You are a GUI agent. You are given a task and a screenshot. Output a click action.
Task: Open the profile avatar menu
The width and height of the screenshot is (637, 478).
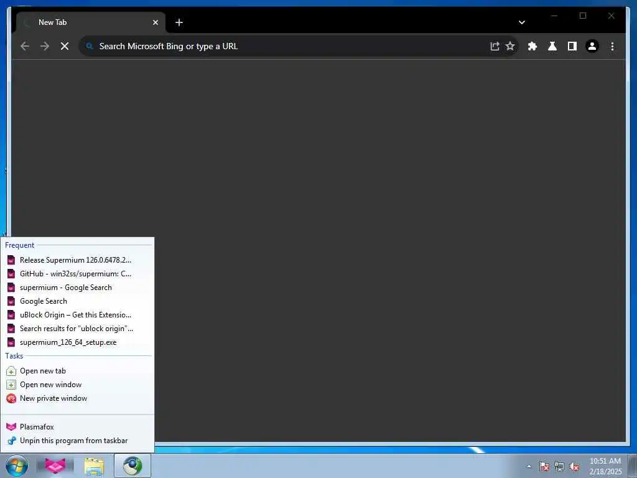click(592, 46)
